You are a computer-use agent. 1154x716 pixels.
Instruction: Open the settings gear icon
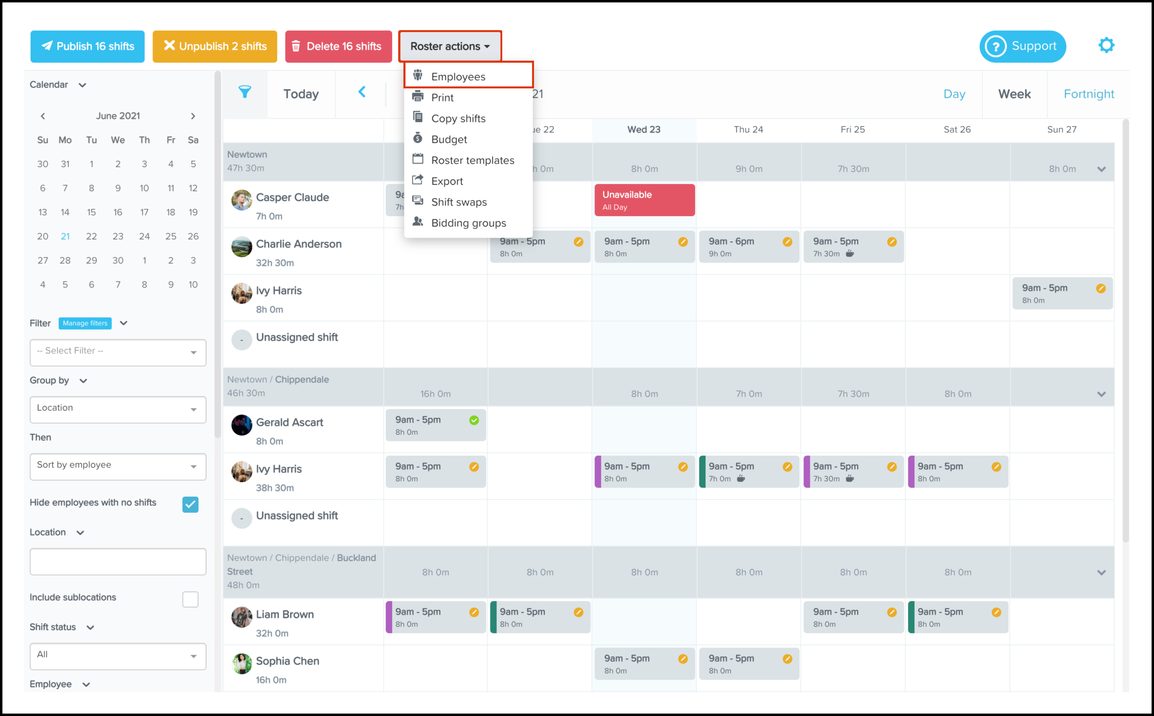[x=1106, y=46]
